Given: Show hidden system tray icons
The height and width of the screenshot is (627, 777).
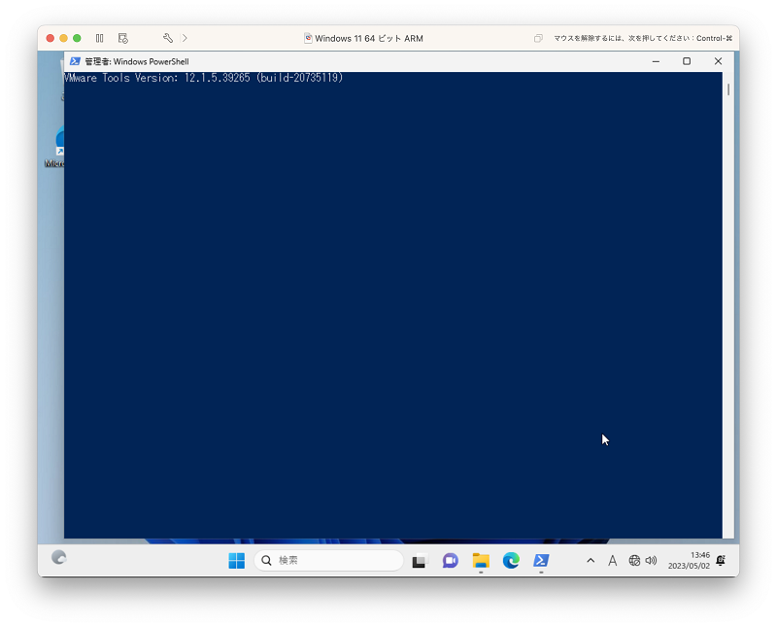Looking at the screenshot, I should [591, 561].
